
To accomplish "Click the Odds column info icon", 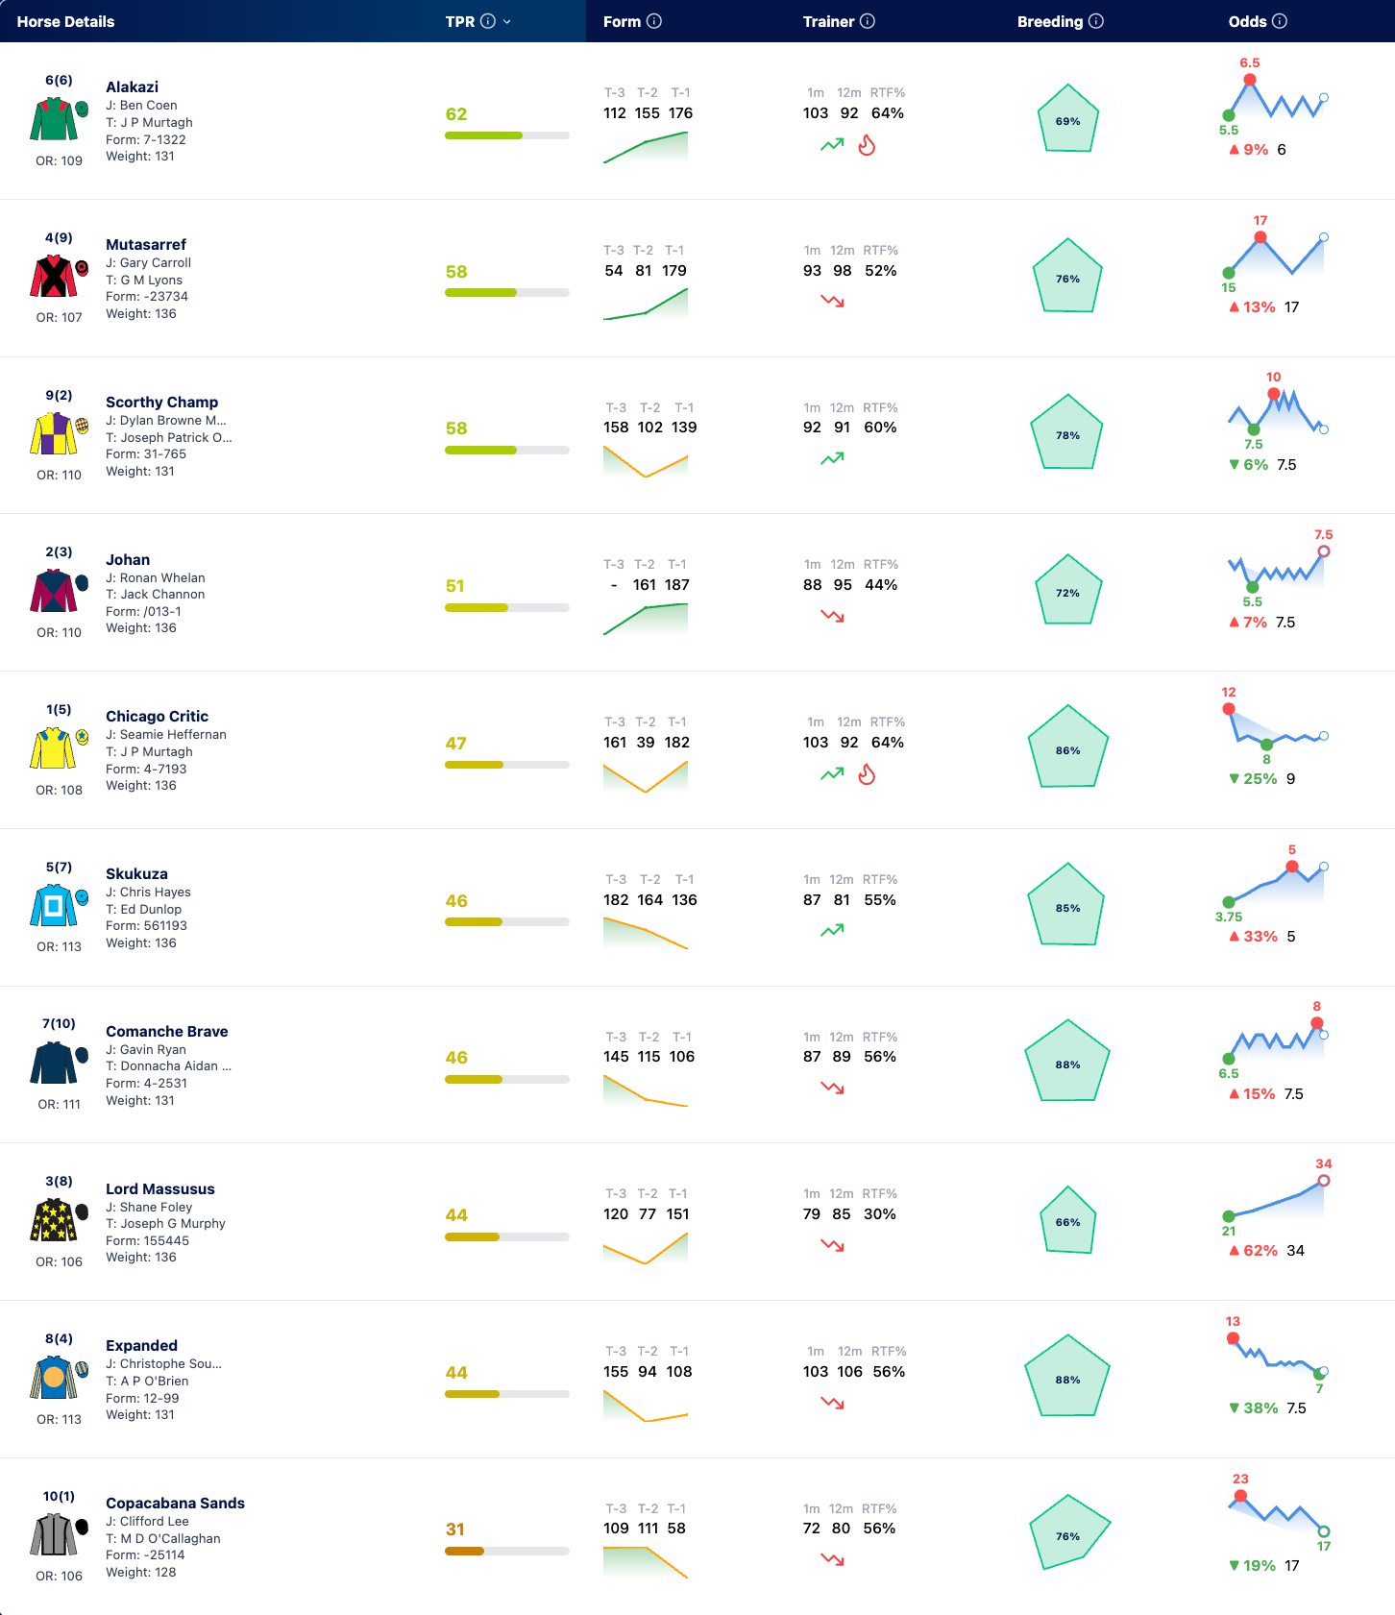I will click(x=1280, y=21).
